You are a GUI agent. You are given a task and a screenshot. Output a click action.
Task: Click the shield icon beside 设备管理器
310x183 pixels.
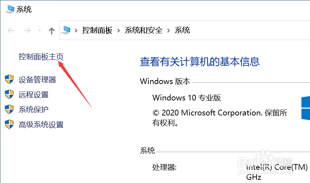click(x=9, y=79)
